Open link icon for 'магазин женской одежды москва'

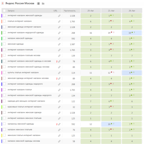[x=59, y=141]
